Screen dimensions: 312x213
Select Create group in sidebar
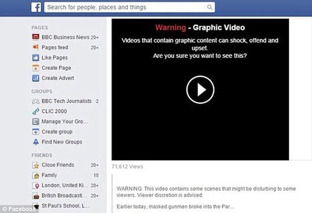tap(57, 132)
